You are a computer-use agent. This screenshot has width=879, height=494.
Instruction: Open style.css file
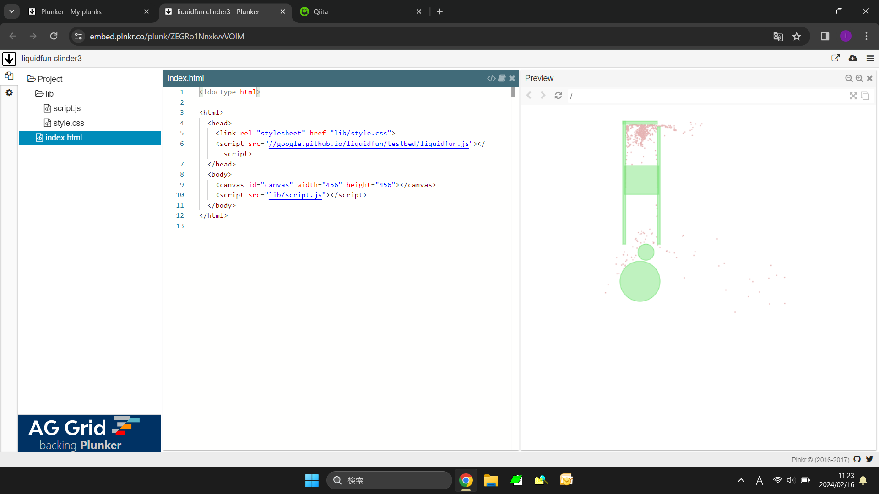tap(69, 123)
